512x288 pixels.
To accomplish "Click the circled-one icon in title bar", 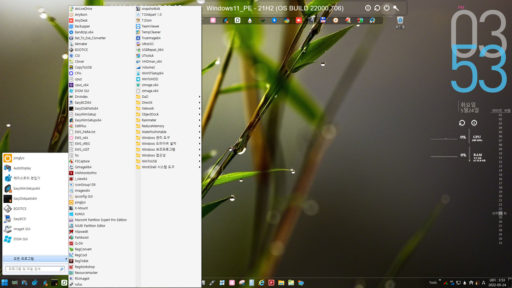I will (368, 8).
